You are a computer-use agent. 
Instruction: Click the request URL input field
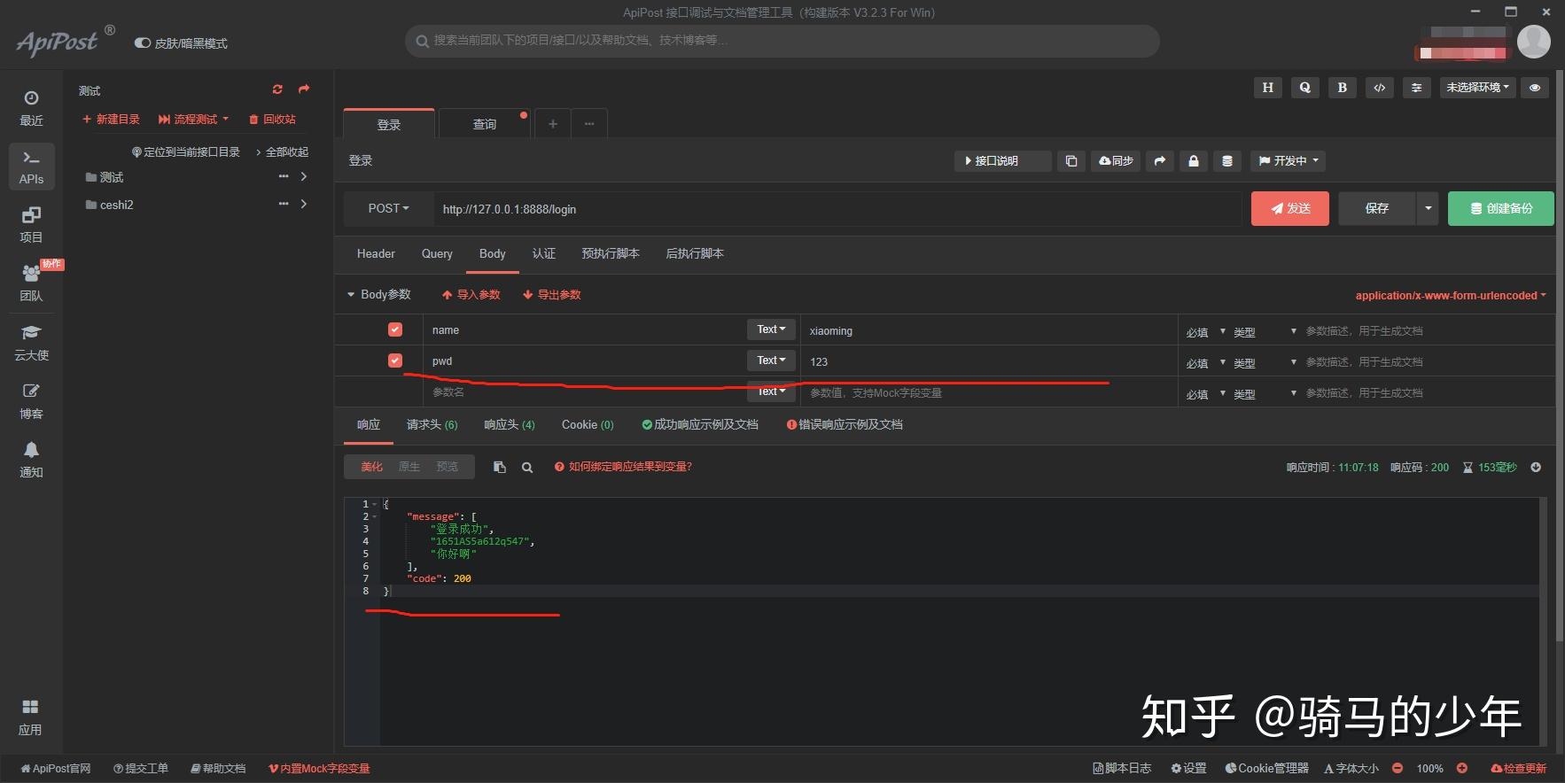[837, 209]
